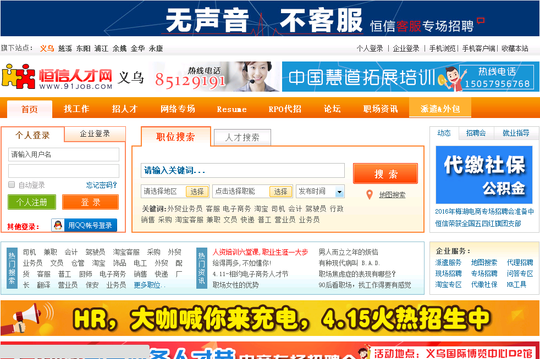
Task: Click the QQ penguin login icon
Action: pyautogui.click(x=58, y=225)
